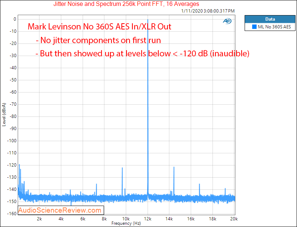Click the timestamp '1/11/2020 3:08:00.317 PM'
Screen dimensions: 297x227
coord(208,11)
